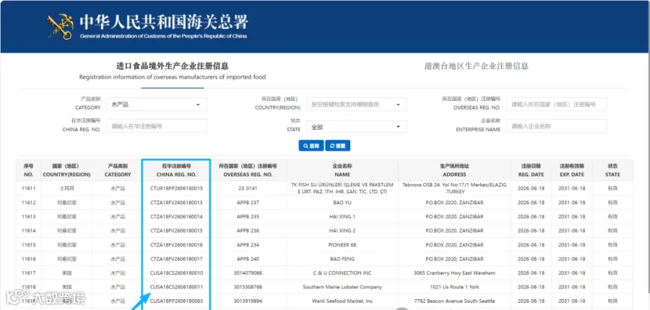Click the 重置 reset button
This screenshot has height=310, width=650.
click(x=337, y=146)
